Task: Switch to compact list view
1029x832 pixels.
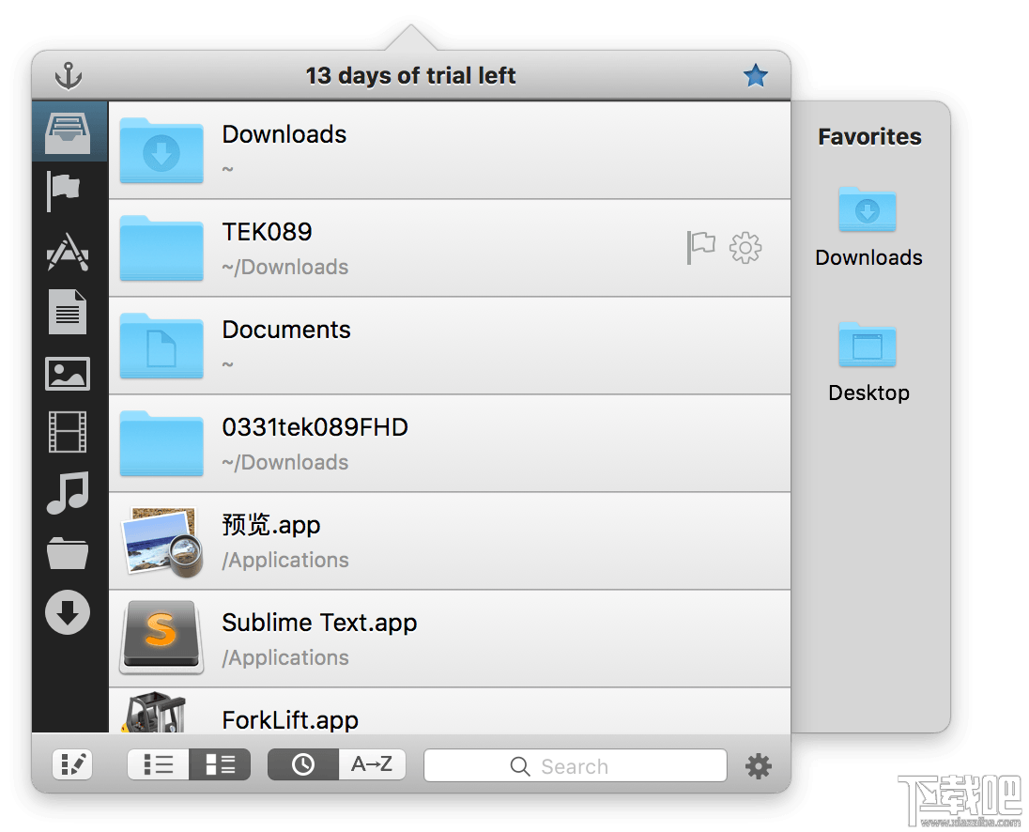Action: [x=158, y=763]
